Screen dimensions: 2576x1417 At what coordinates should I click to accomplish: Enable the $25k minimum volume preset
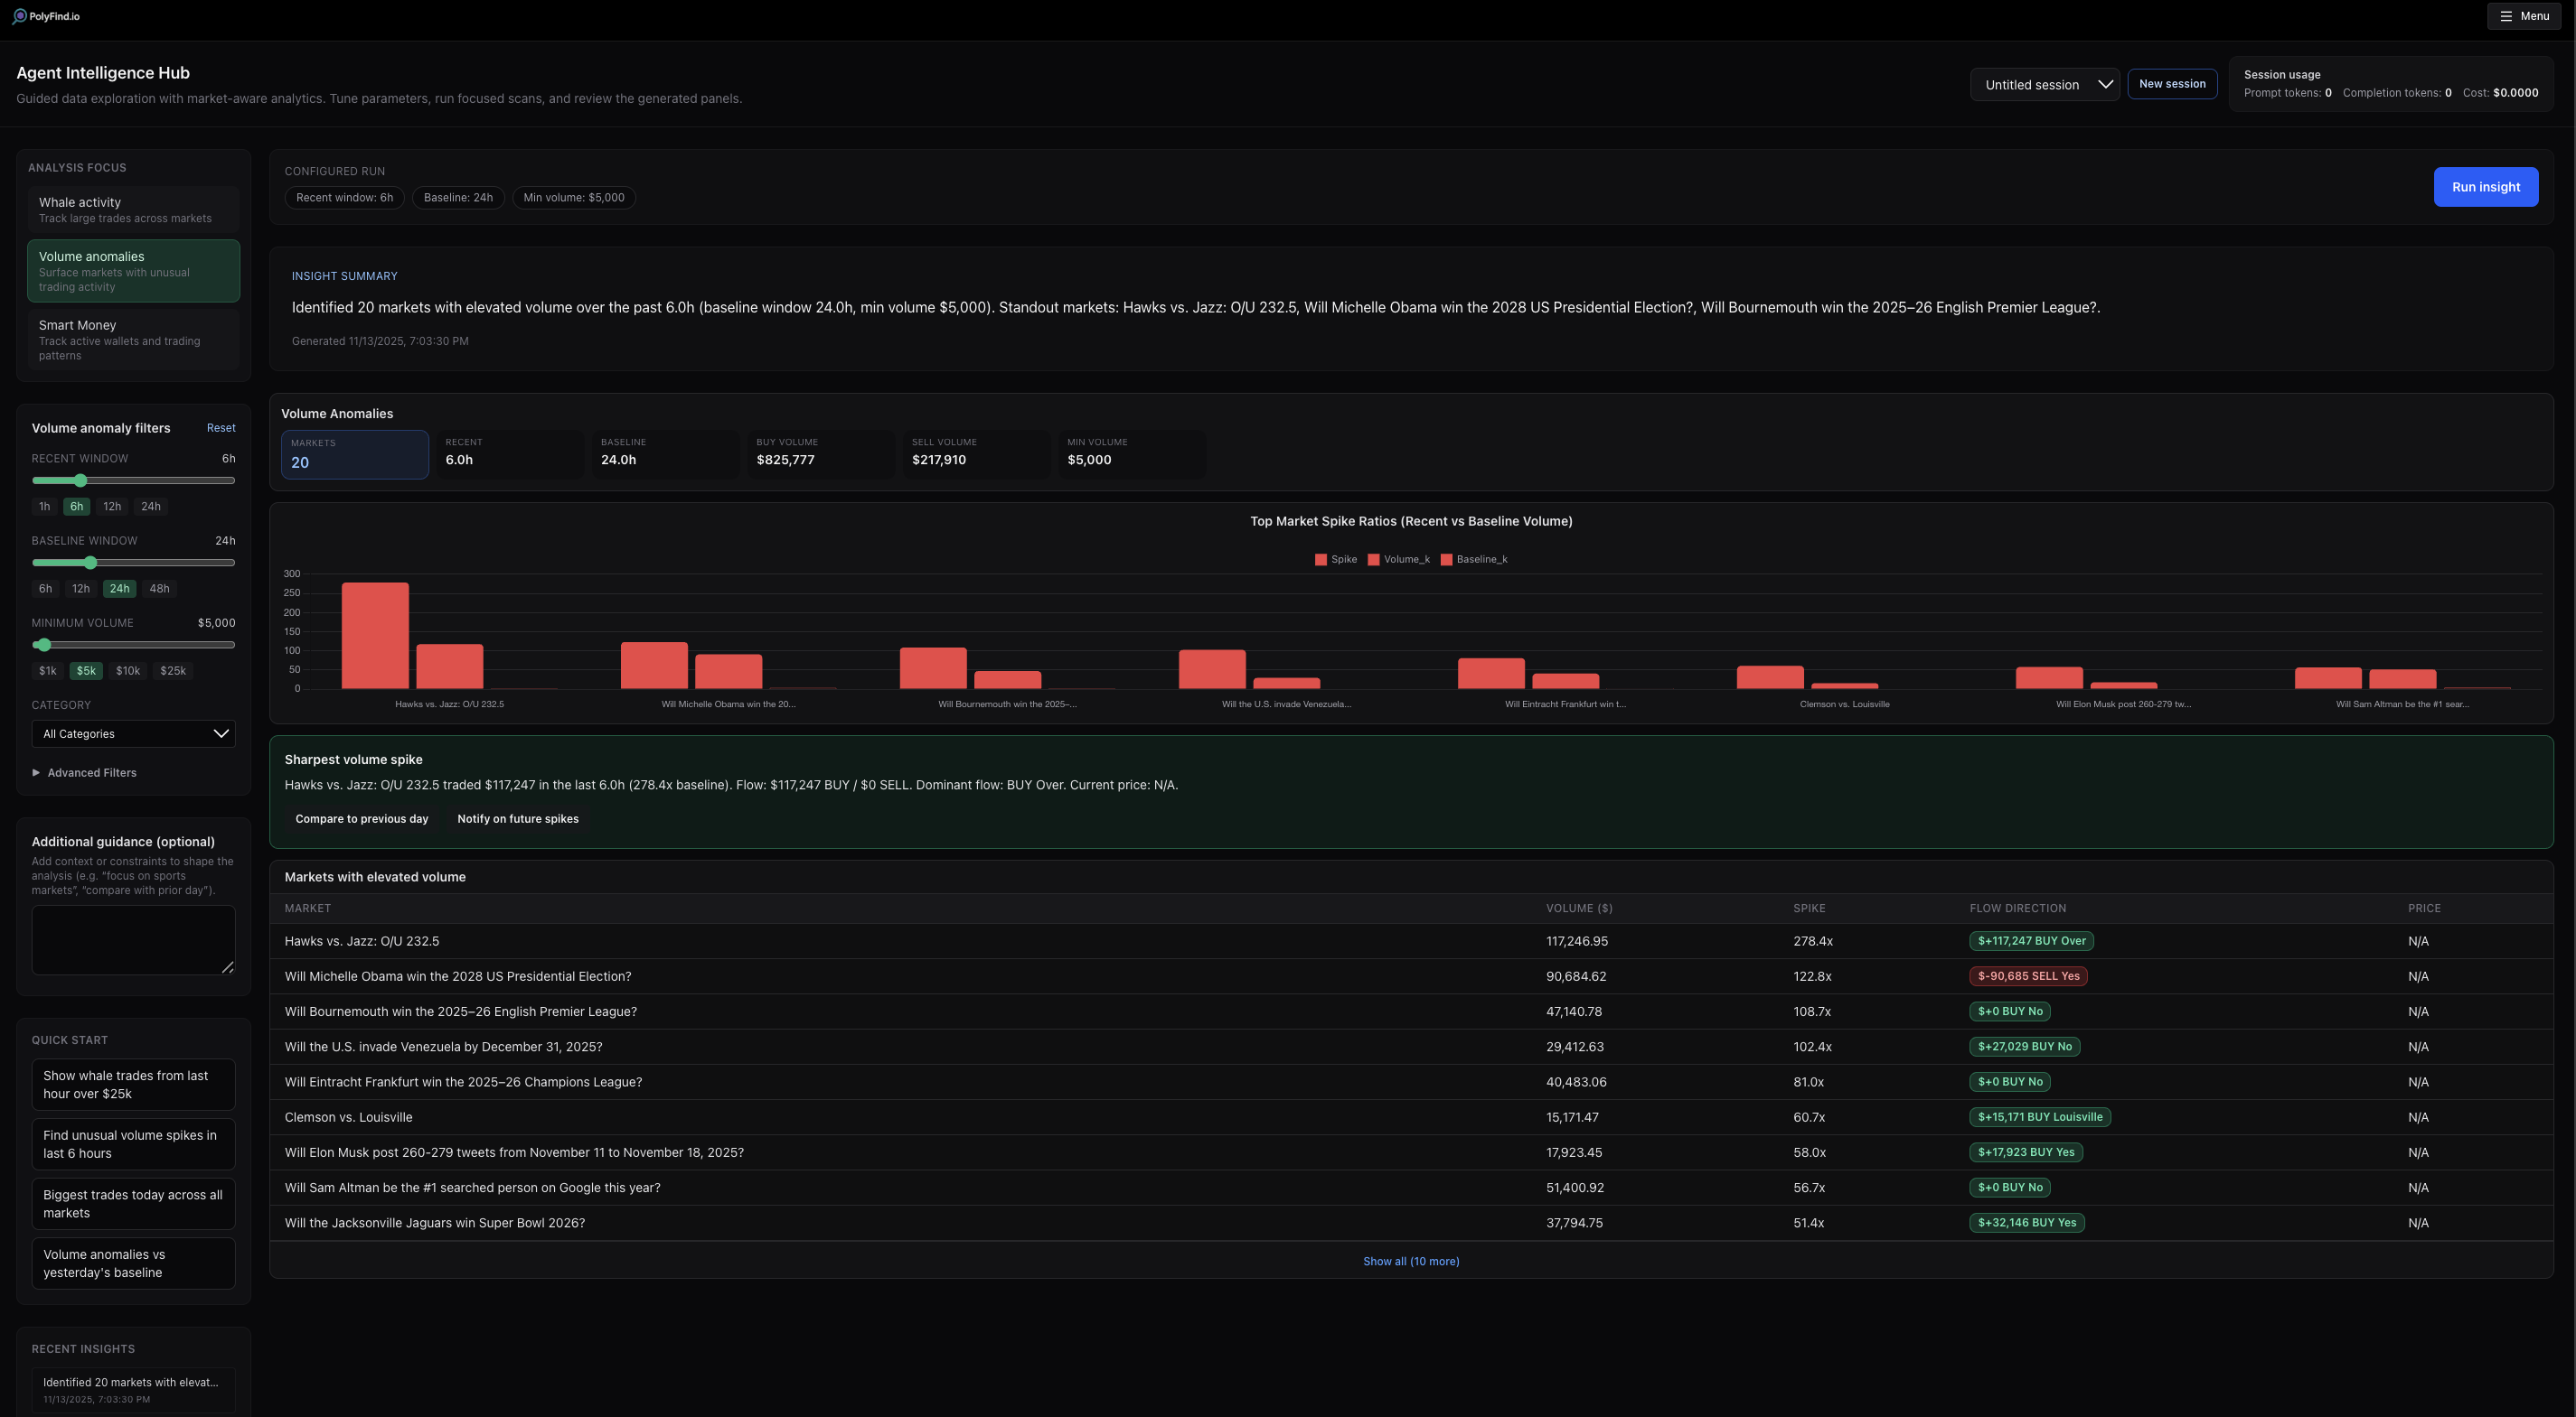click(x=172, y=670)
